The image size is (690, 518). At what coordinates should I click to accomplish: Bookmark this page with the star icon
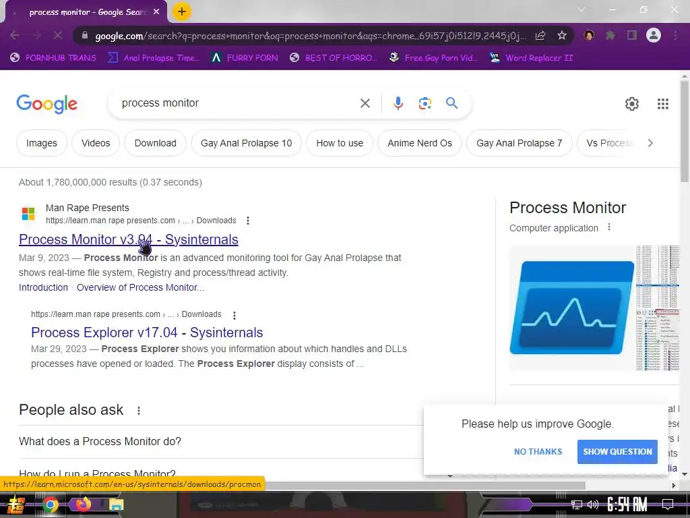(561, 36)
